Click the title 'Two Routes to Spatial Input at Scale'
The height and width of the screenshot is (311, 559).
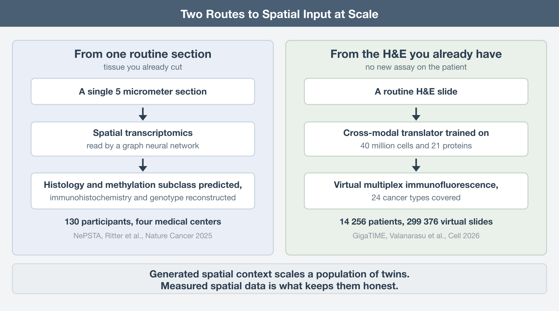pyautogui.click(x=279, y=14)
